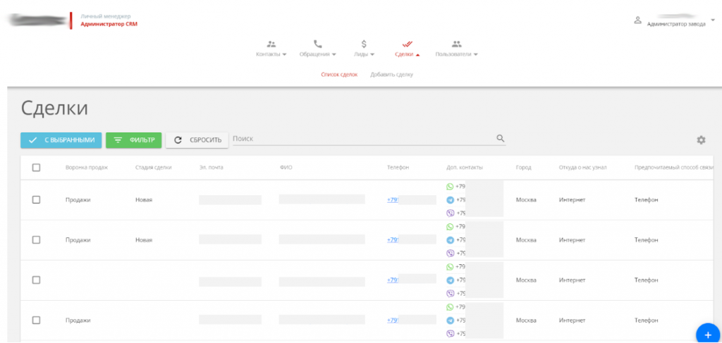Click the Пользователи group icon

coord(456,44)
